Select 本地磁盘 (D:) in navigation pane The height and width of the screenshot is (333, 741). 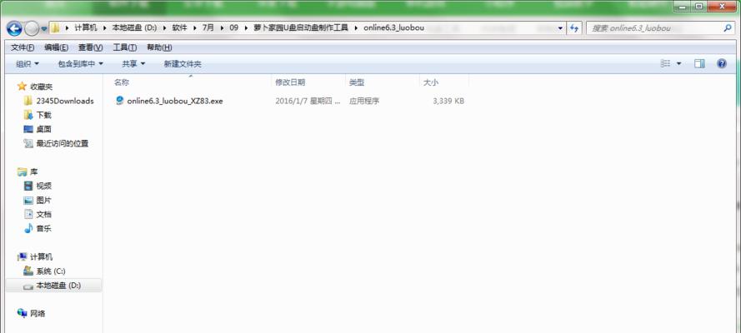tap(58, 286)
